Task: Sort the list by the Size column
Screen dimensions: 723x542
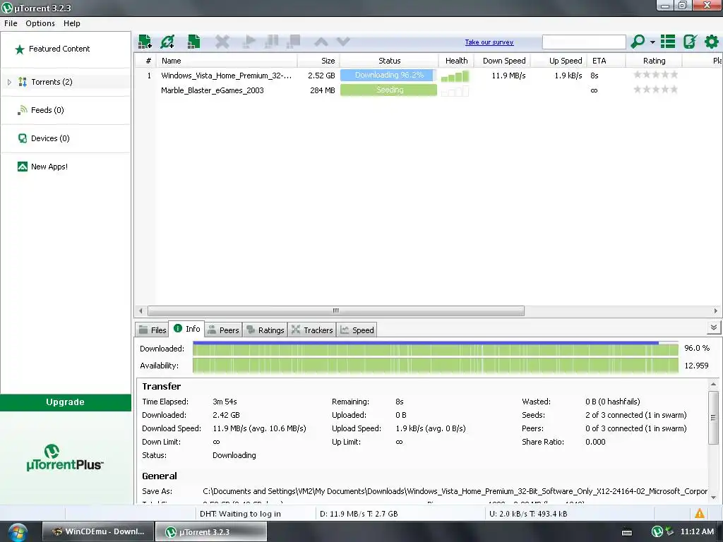Action: [319, 61]
